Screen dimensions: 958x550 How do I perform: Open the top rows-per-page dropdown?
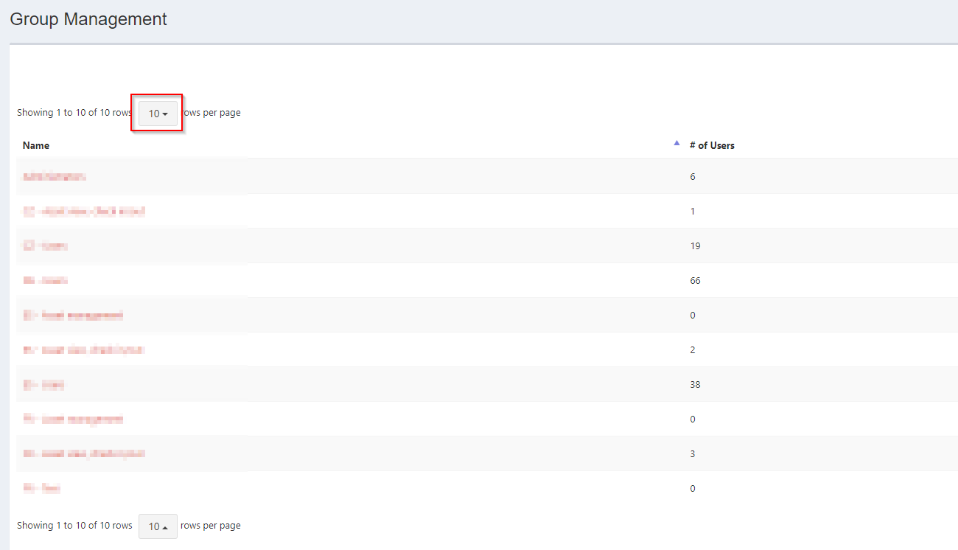tap(156, 113)
